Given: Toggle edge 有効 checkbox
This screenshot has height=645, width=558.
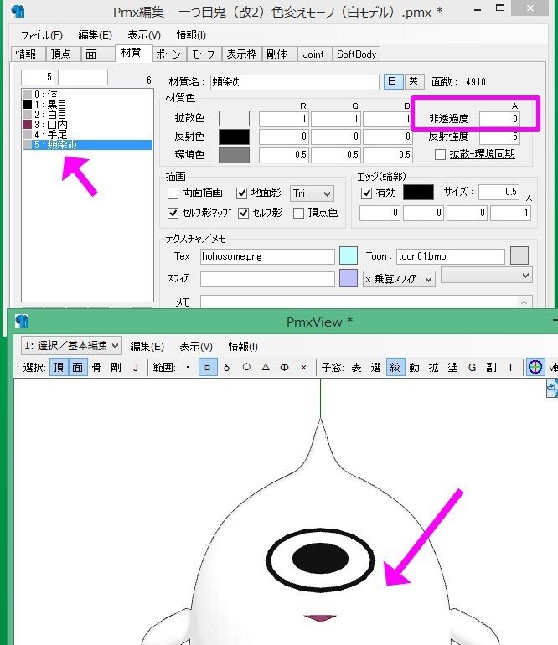Looking at the screenshot, I should click(366, 193).
